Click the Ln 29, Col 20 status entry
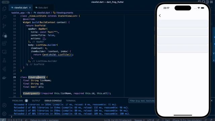This screenshot has height=121, width=215. click(x=118, y=120)
